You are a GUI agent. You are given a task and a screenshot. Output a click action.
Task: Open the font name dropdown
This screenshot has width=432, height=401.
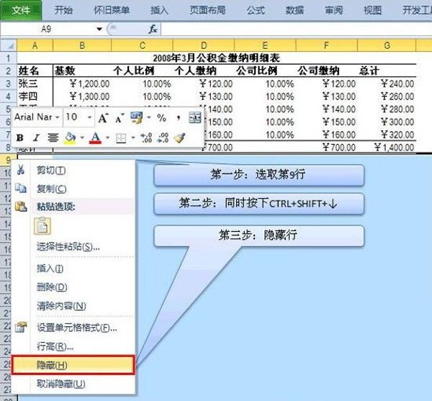[x=58, y=117]
